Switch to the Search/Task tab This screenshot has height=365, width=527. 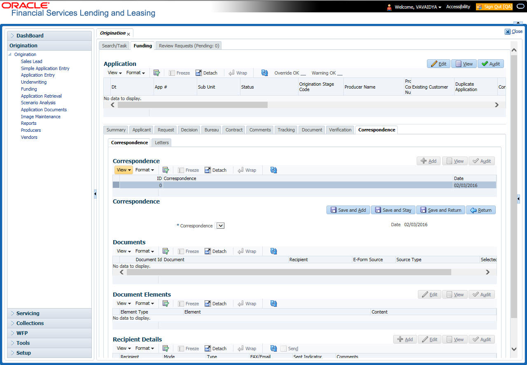114,46
